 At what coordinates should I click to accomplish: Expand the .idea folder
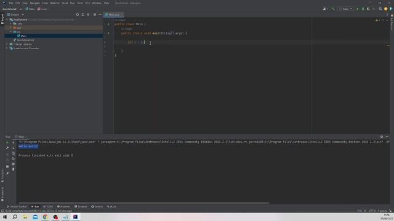click(11, 23)
